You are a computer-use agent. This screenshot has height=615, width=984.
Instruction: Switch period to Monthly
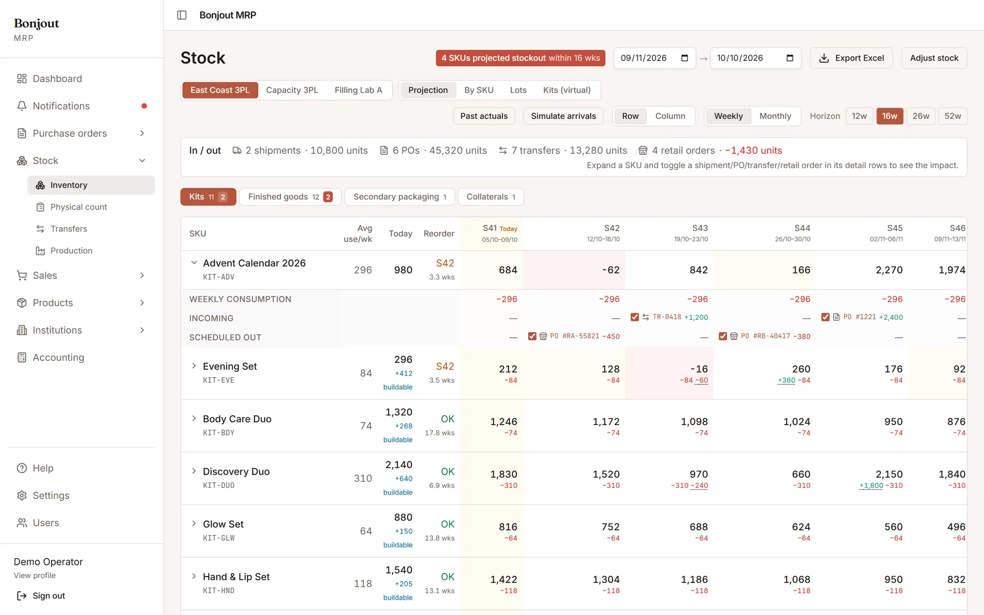[x=775, y=116]
